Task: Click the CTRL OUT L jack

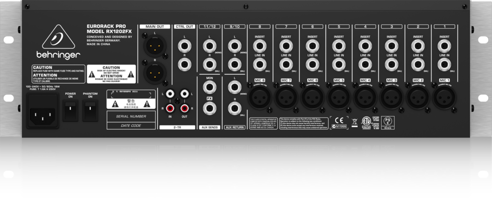Action: (184, 46)
